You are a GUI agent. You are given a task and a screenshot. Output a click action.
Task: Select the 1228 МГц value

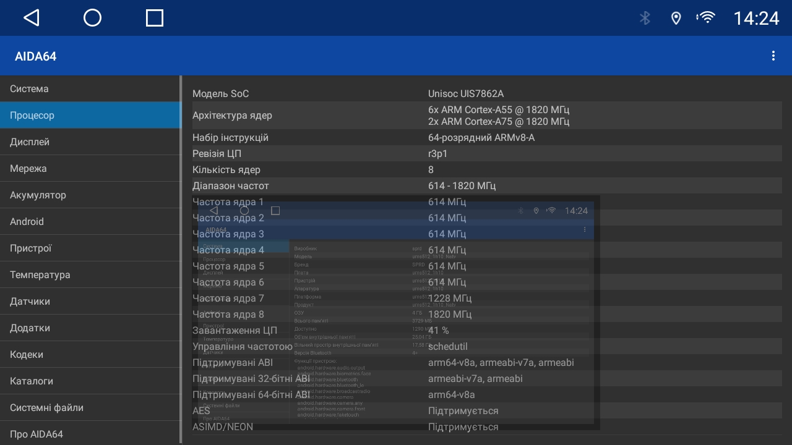450,299
